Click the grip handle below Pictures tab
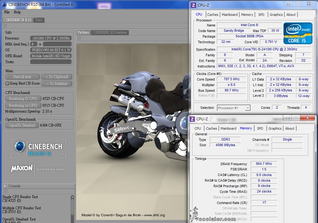 (80, 38)
